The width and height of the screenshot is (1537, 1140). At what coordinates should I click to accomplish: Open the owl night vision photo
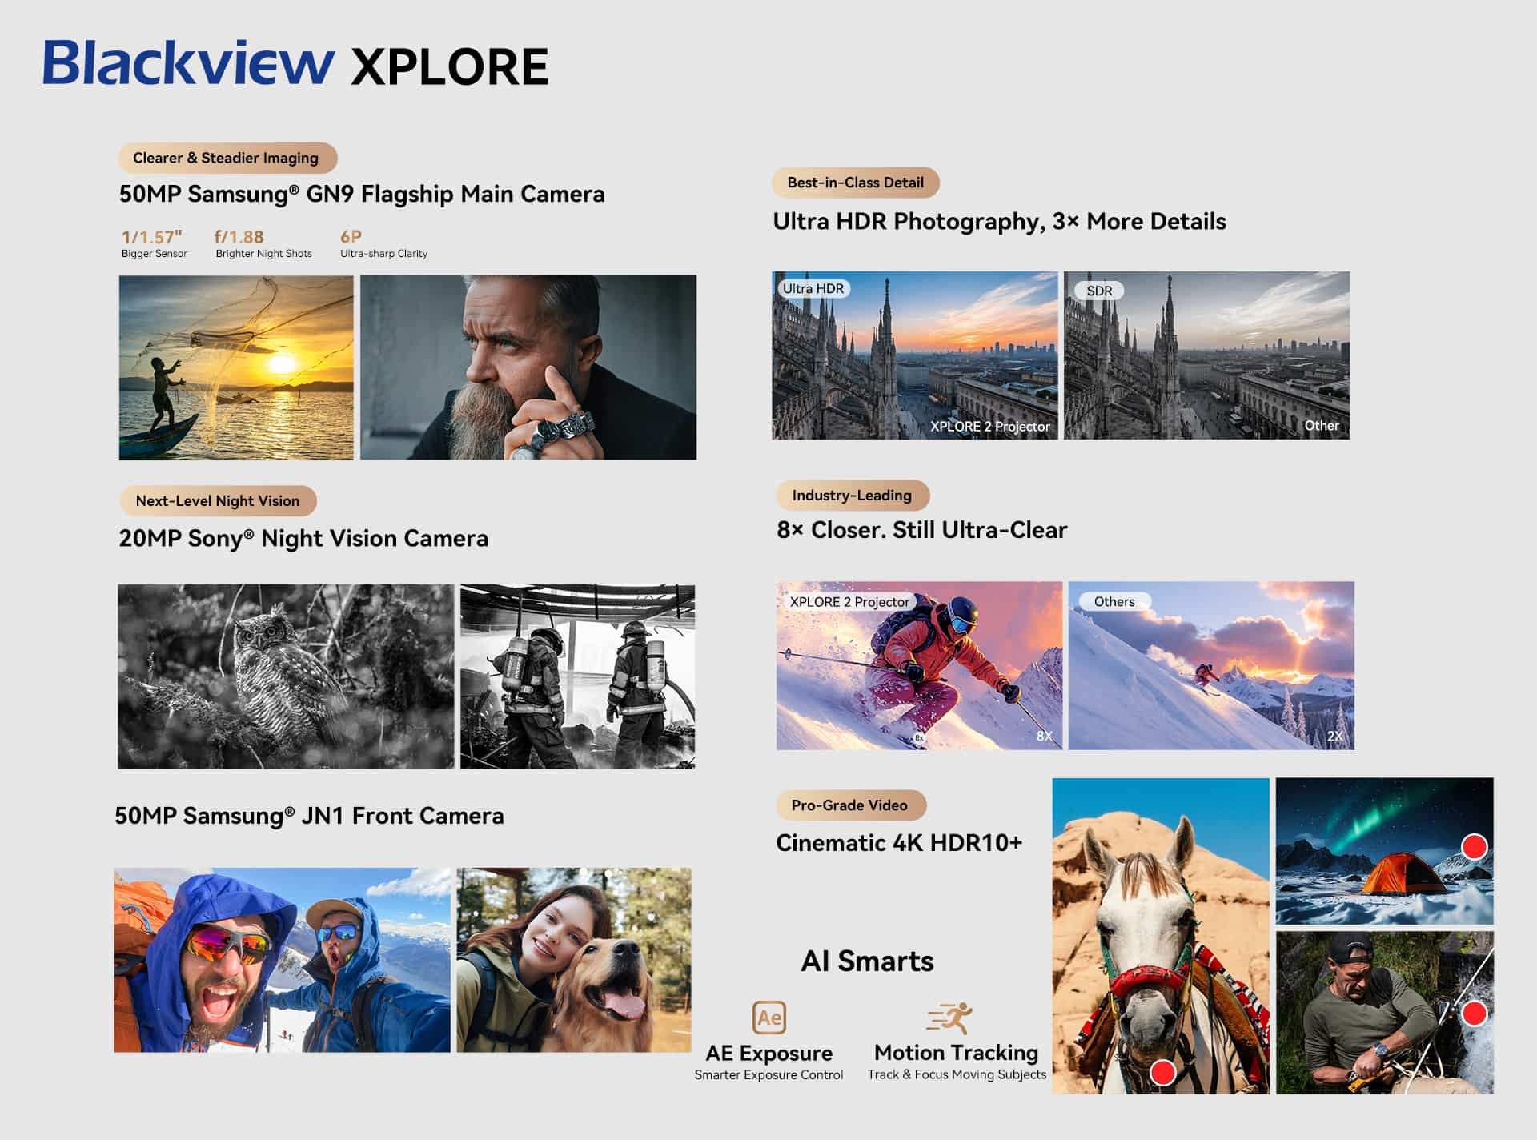(286, 676)
